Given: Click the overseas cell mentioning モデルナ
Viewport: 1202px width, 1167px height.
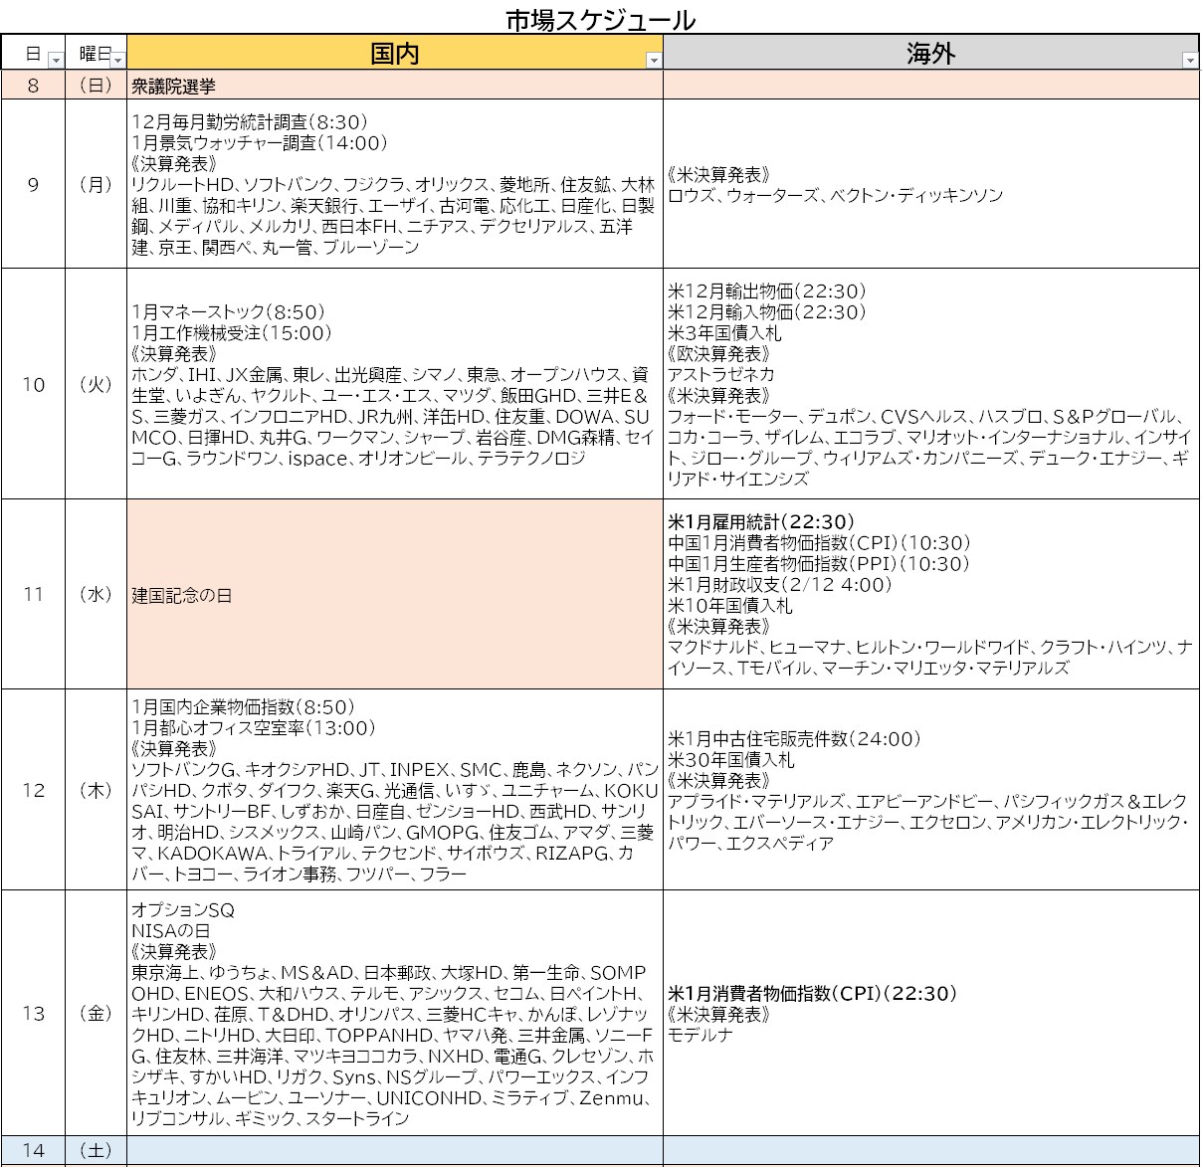Looking at the screenshot, I should 930,1013.
